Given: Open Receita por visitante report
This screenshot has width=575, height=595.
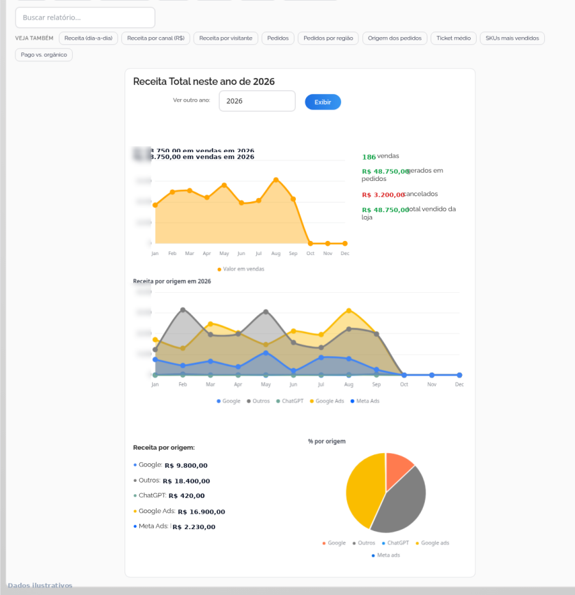Looking at the screenshot, I should click(226, 38).
